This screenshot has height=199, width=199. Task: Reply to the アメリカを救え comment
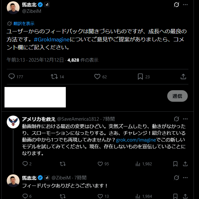(25, 164)
